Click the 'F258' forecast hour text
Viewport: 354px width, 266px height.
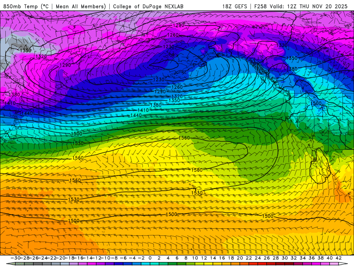pos(260,6)
